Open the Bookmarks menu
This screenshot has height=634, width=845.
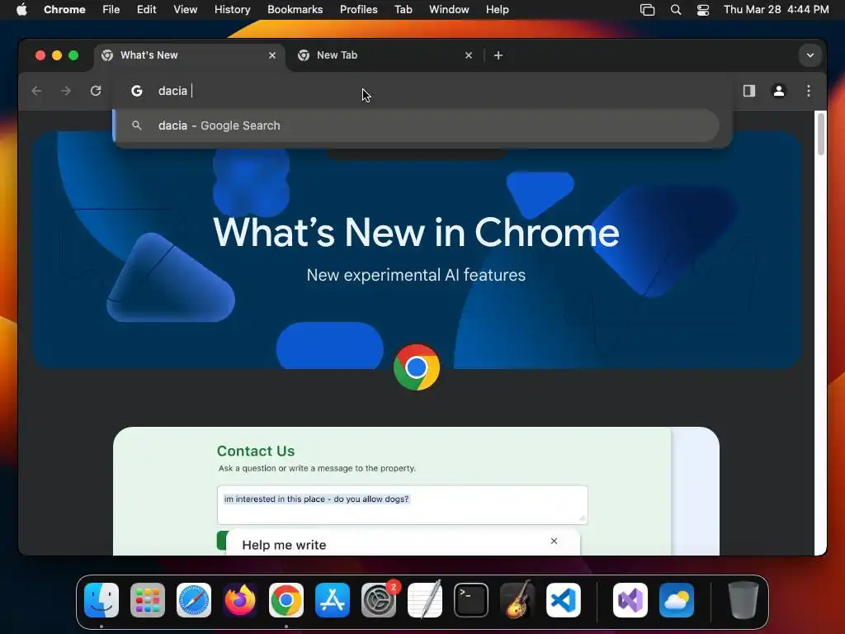(295, 9)
